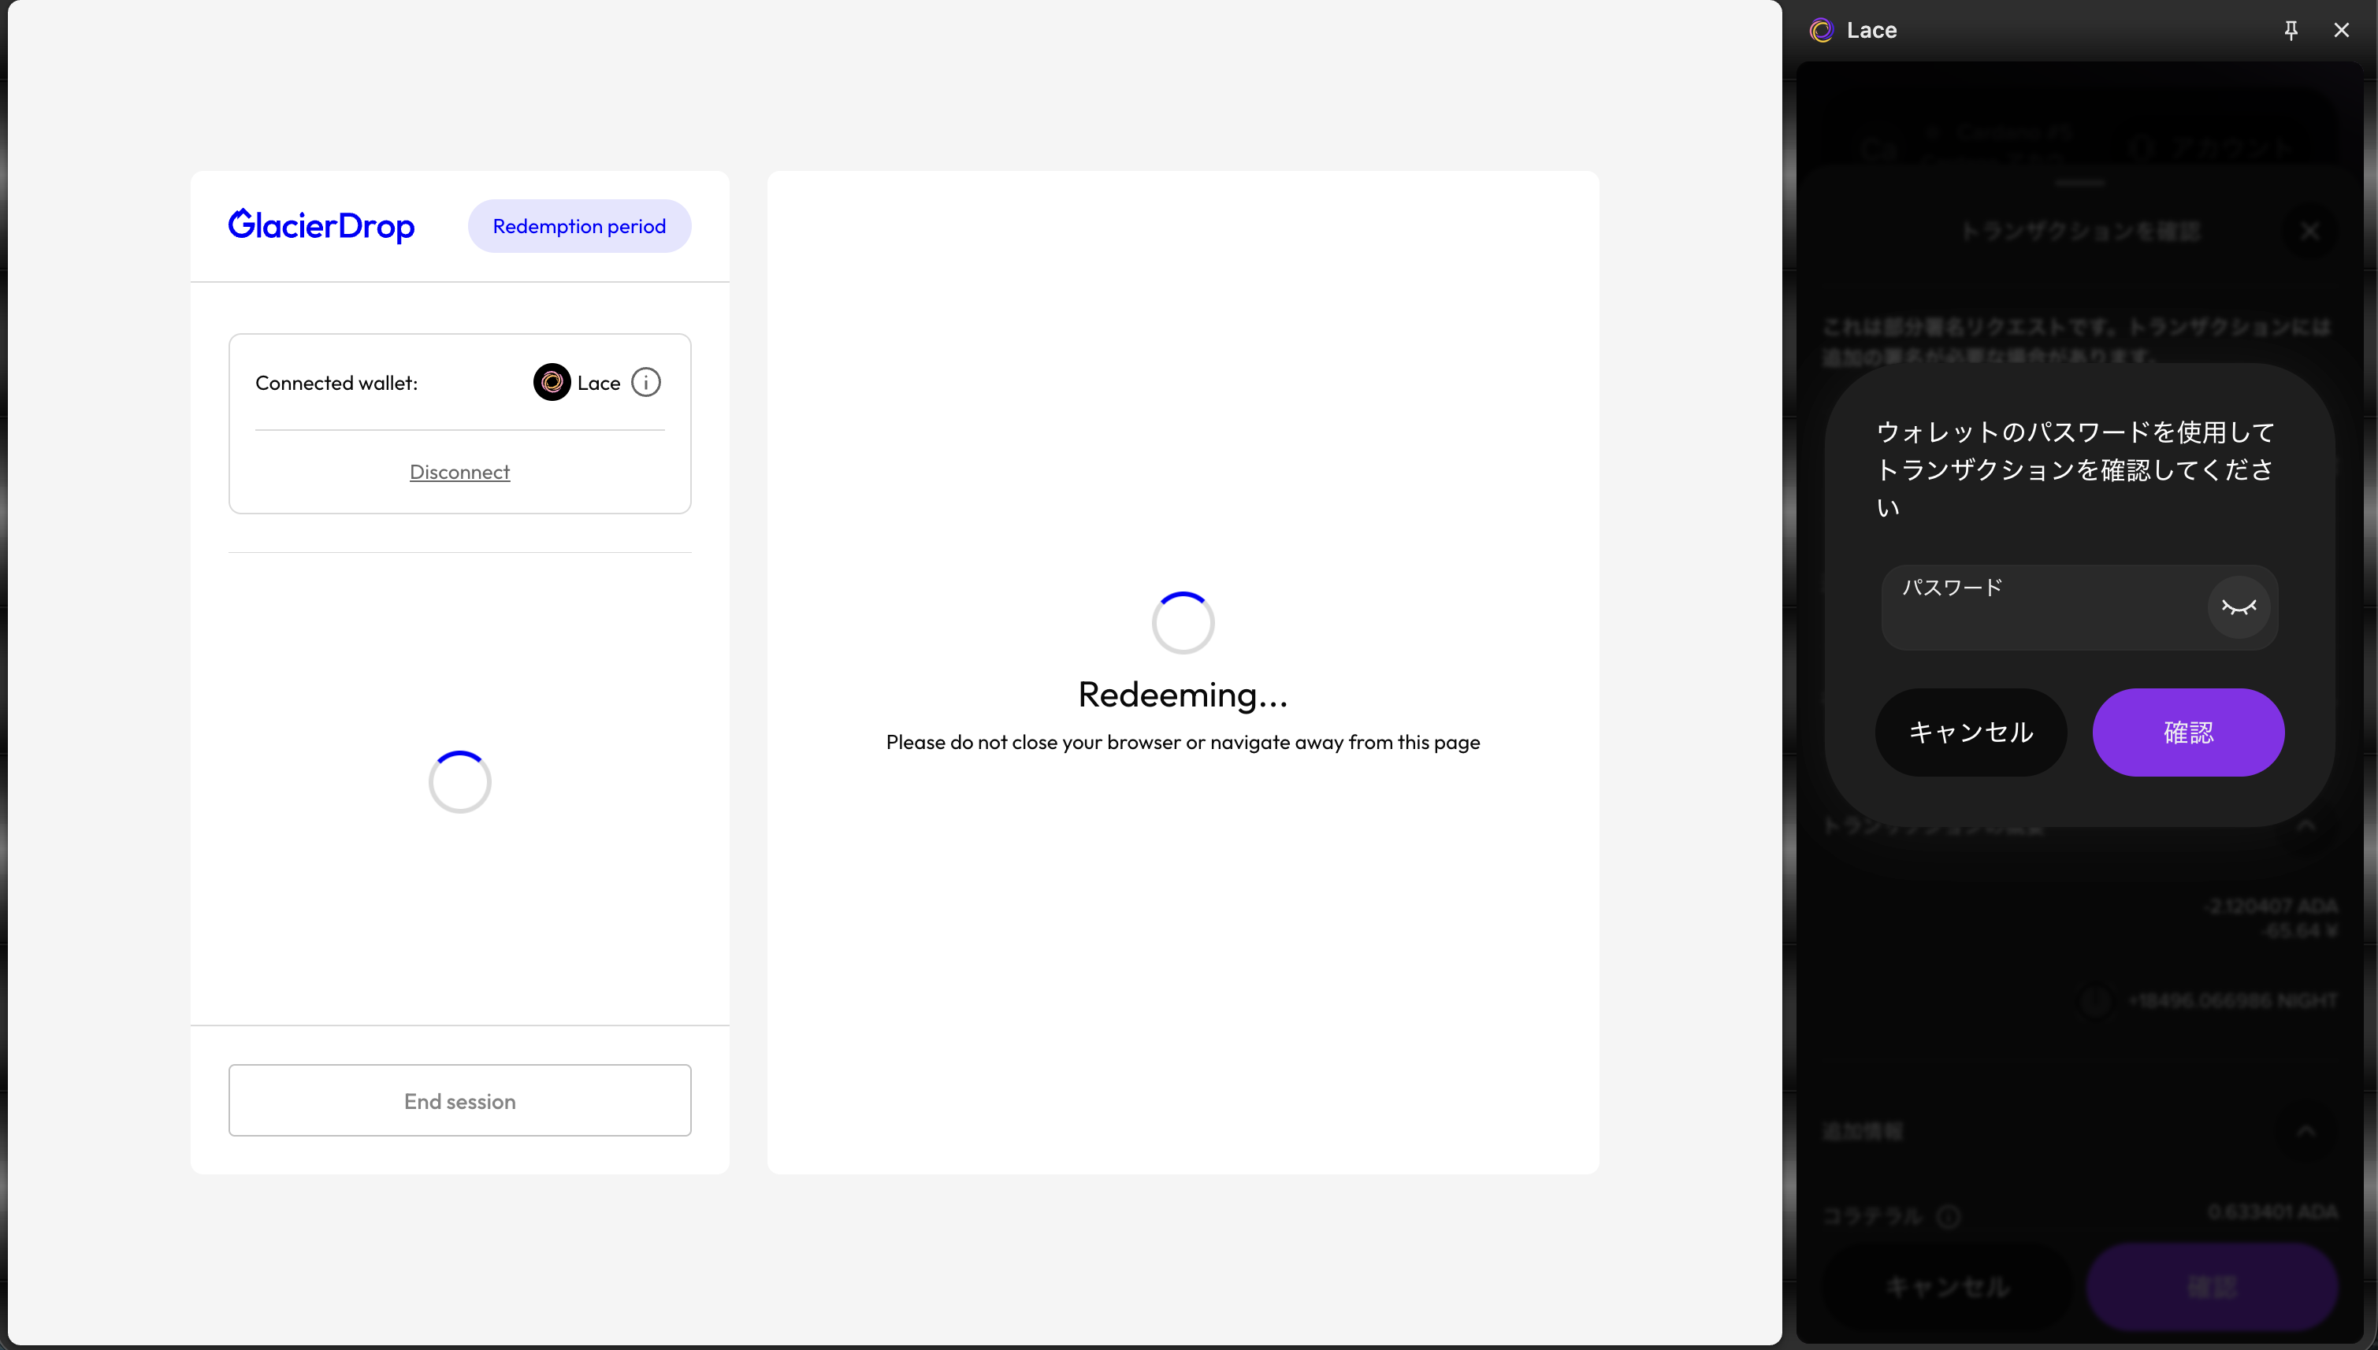Toggle password visibility with the eye icon
The width and height of the screenshot is (2378, 1350).
[x=2239, y=607]
